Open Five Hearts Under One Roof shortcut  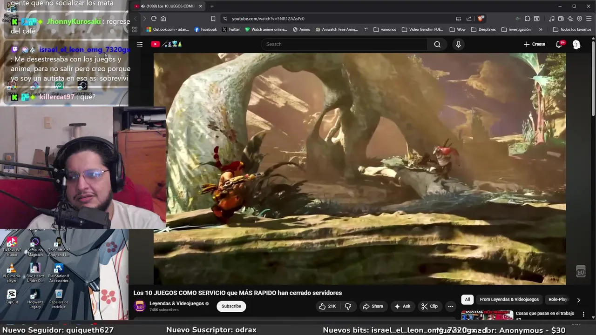point(35,273)
